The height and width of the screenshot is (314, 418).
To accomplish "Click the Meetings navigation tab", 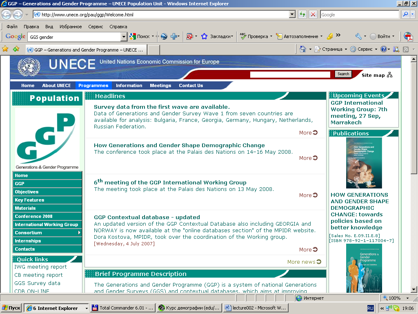I will pyautogui.click(x=160, y=85).
